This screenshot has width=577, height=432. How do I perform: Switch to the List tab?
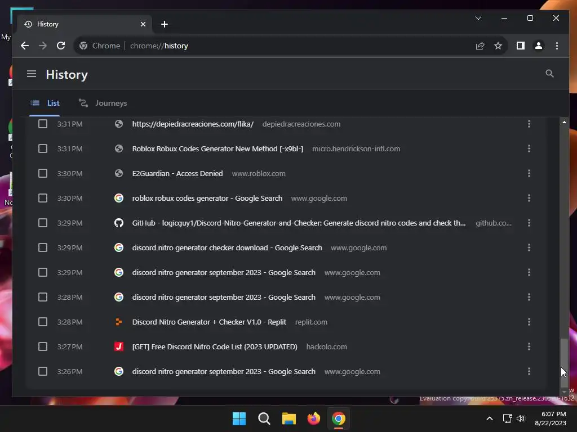pyautogui.click(x=45, y=103)
